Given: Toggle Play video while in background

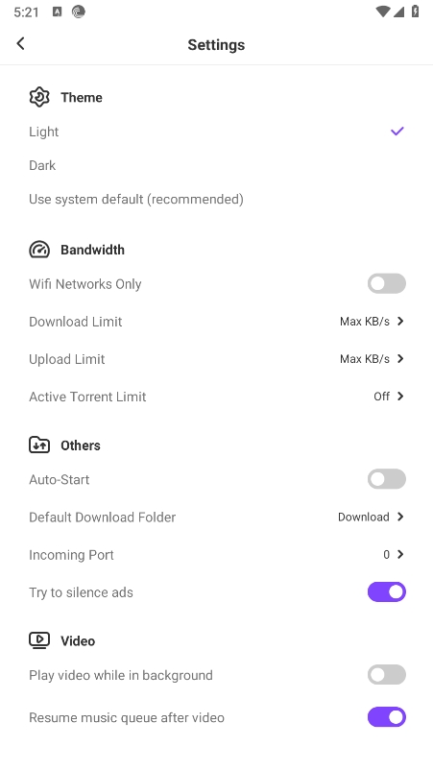Looking at the screenshot, I should [x=387, y=675].
